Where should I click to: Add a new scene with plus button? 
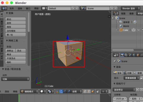click(112, 8)
